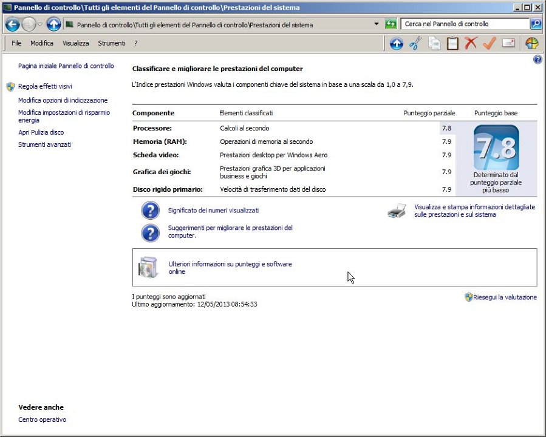Focus the Cerca nel Pannello di controllo field
The image size is (546, 437).
(x=465, y=24)
